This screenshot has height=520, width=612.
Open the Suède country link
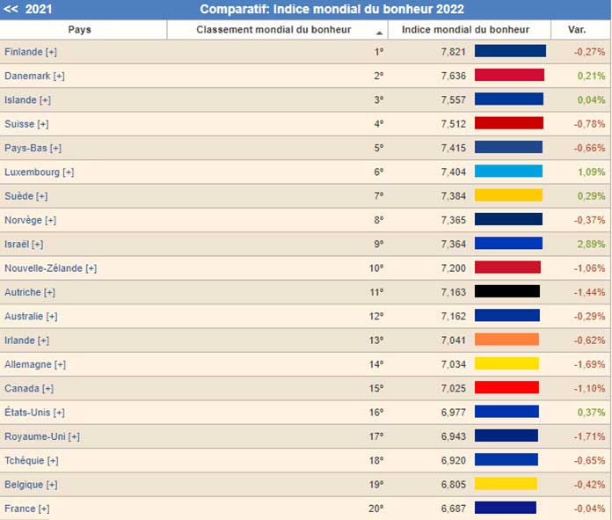[x=18, y=196]
